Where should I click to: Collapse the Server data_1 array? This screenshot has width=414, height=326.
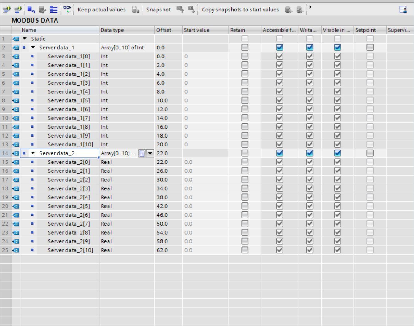(33, 48)
